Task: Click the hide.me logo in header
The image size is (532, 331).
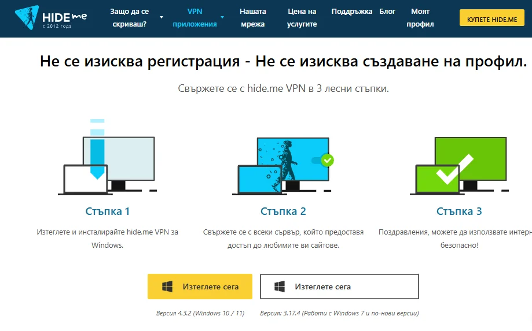Action: tap(50, 17)
